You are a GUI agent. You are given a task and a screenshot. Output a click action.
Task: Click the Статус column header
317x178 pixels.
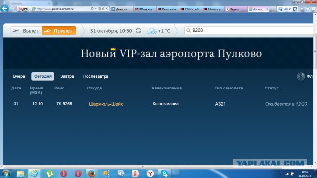(272, 88)
